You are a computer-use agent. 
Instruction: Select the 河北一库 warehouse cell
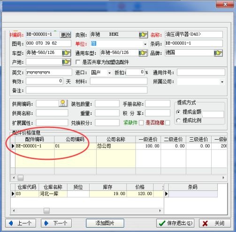pos(53,194)
